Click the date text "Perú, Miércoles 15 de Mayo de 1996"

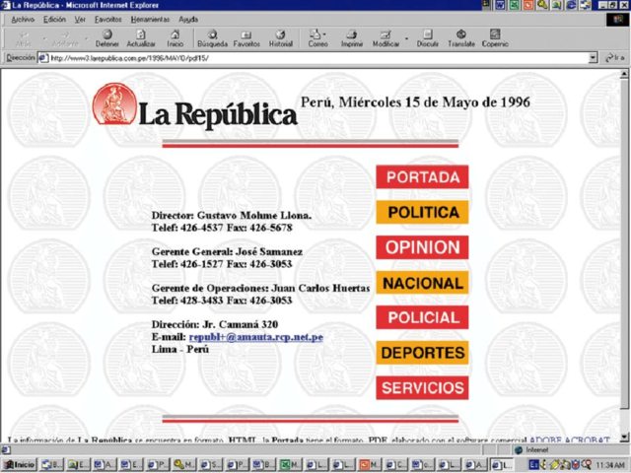coord(415,102)
